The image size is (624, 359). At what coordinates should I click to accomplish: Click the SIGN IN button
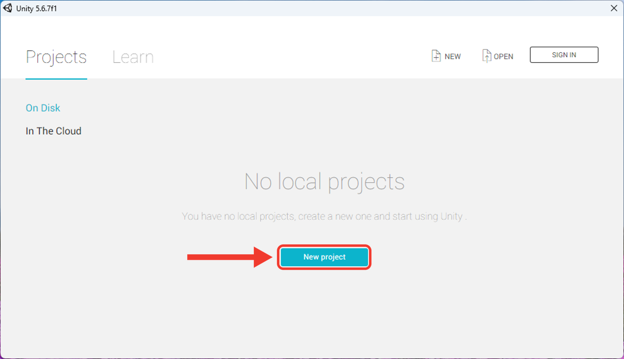[564, 55]
